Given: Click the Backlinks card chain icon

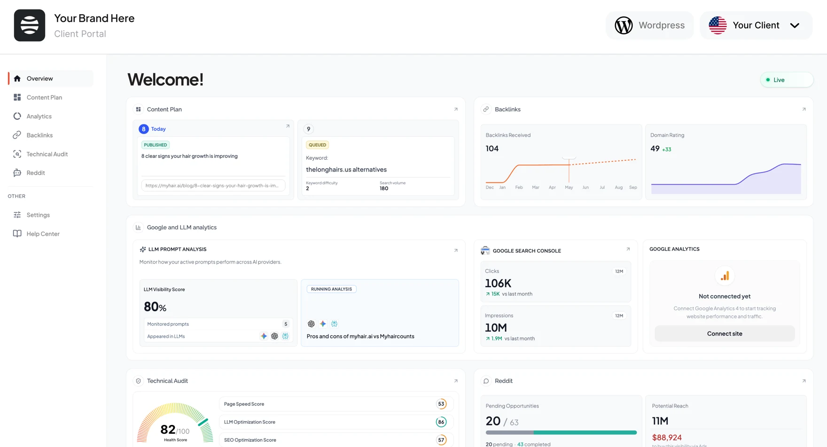Looking at the screenshot, I should [x=486, y=109].
